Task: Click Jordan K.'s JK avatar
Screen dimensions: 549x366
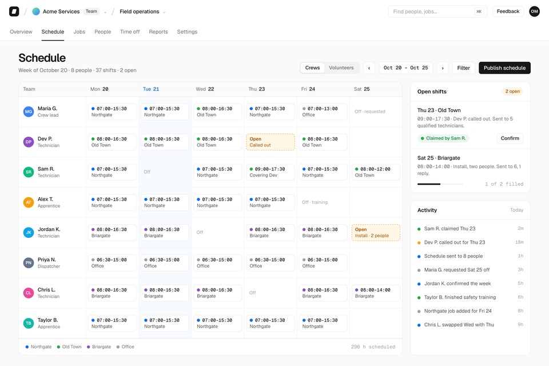Action: pos(29,233)
